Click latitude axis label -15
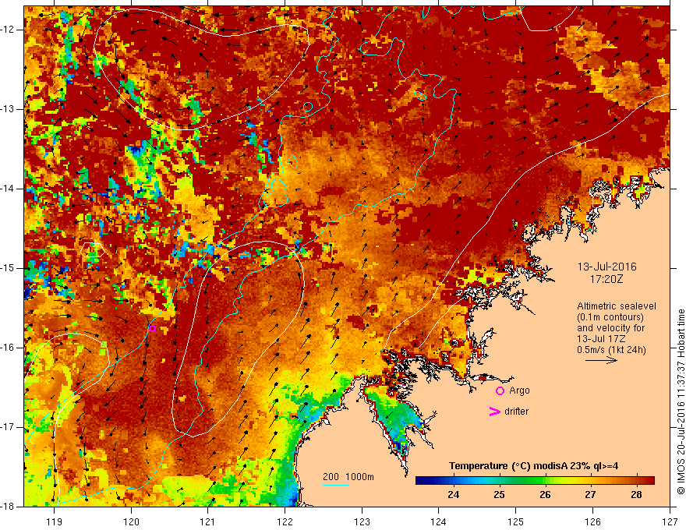686x530 pixels. [8, 268]
